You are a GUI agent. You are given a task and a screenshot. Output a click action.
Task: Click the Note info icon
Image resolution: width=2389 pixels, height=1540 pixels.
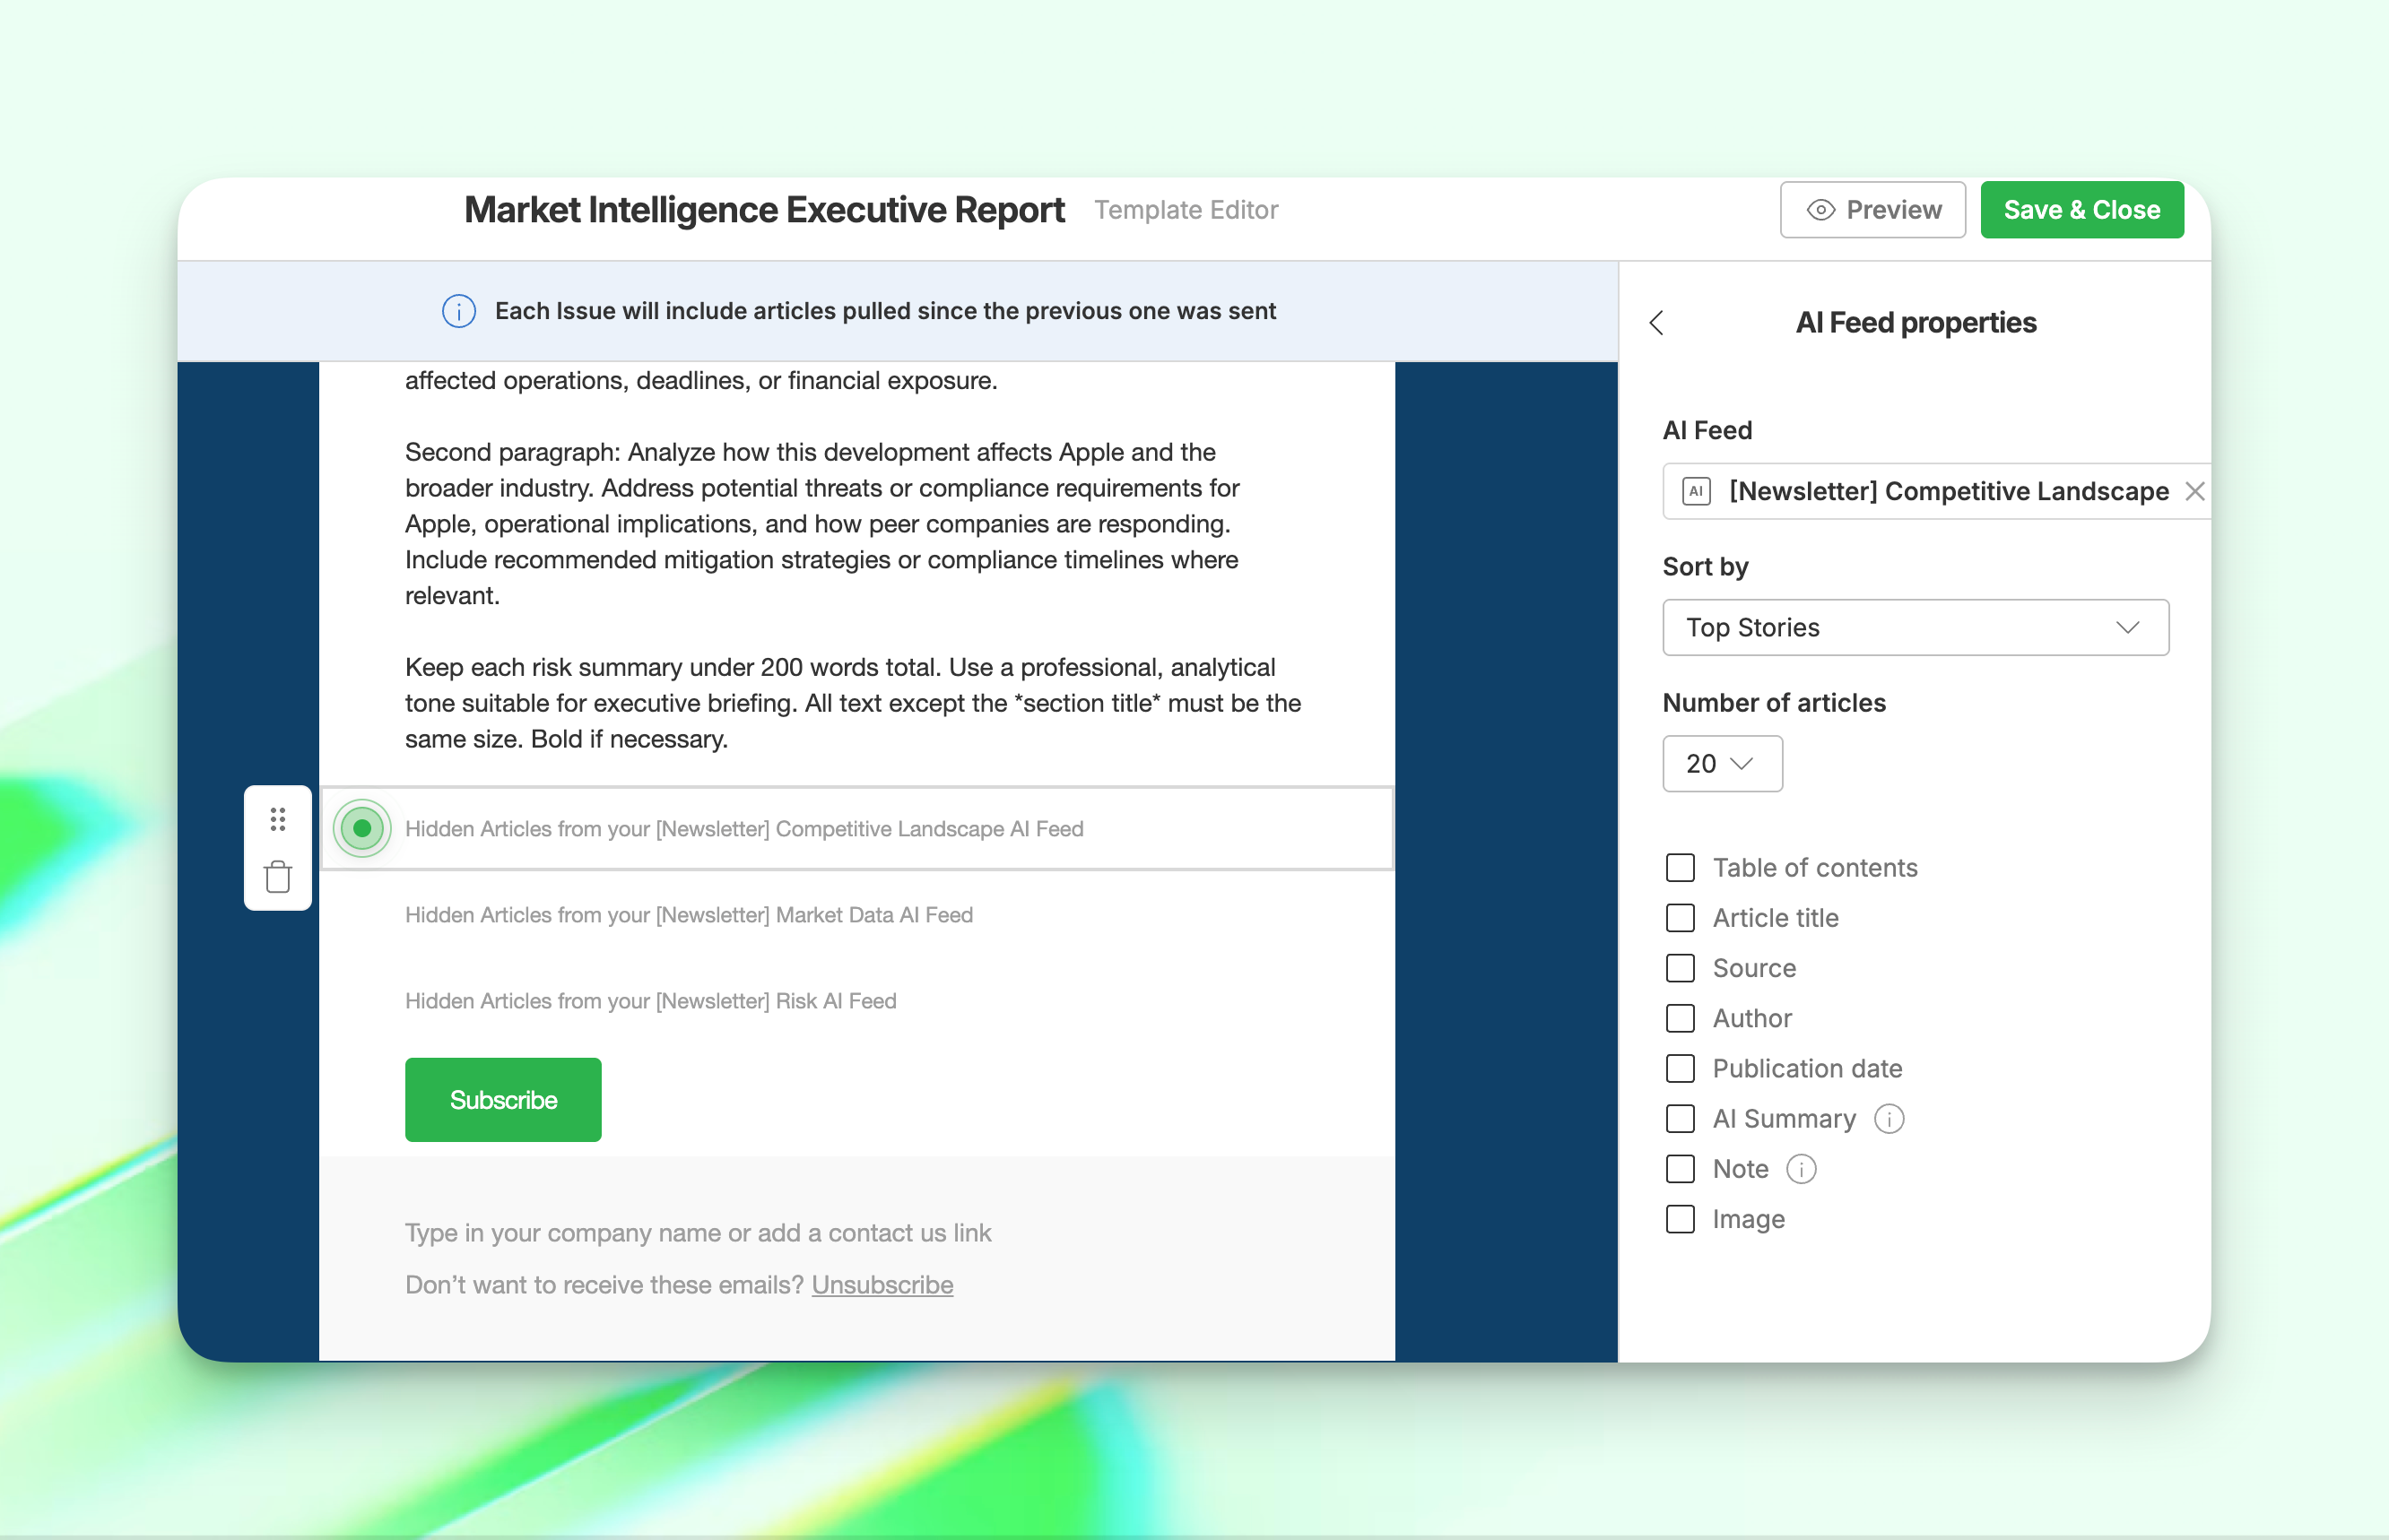[1801, 1169]
